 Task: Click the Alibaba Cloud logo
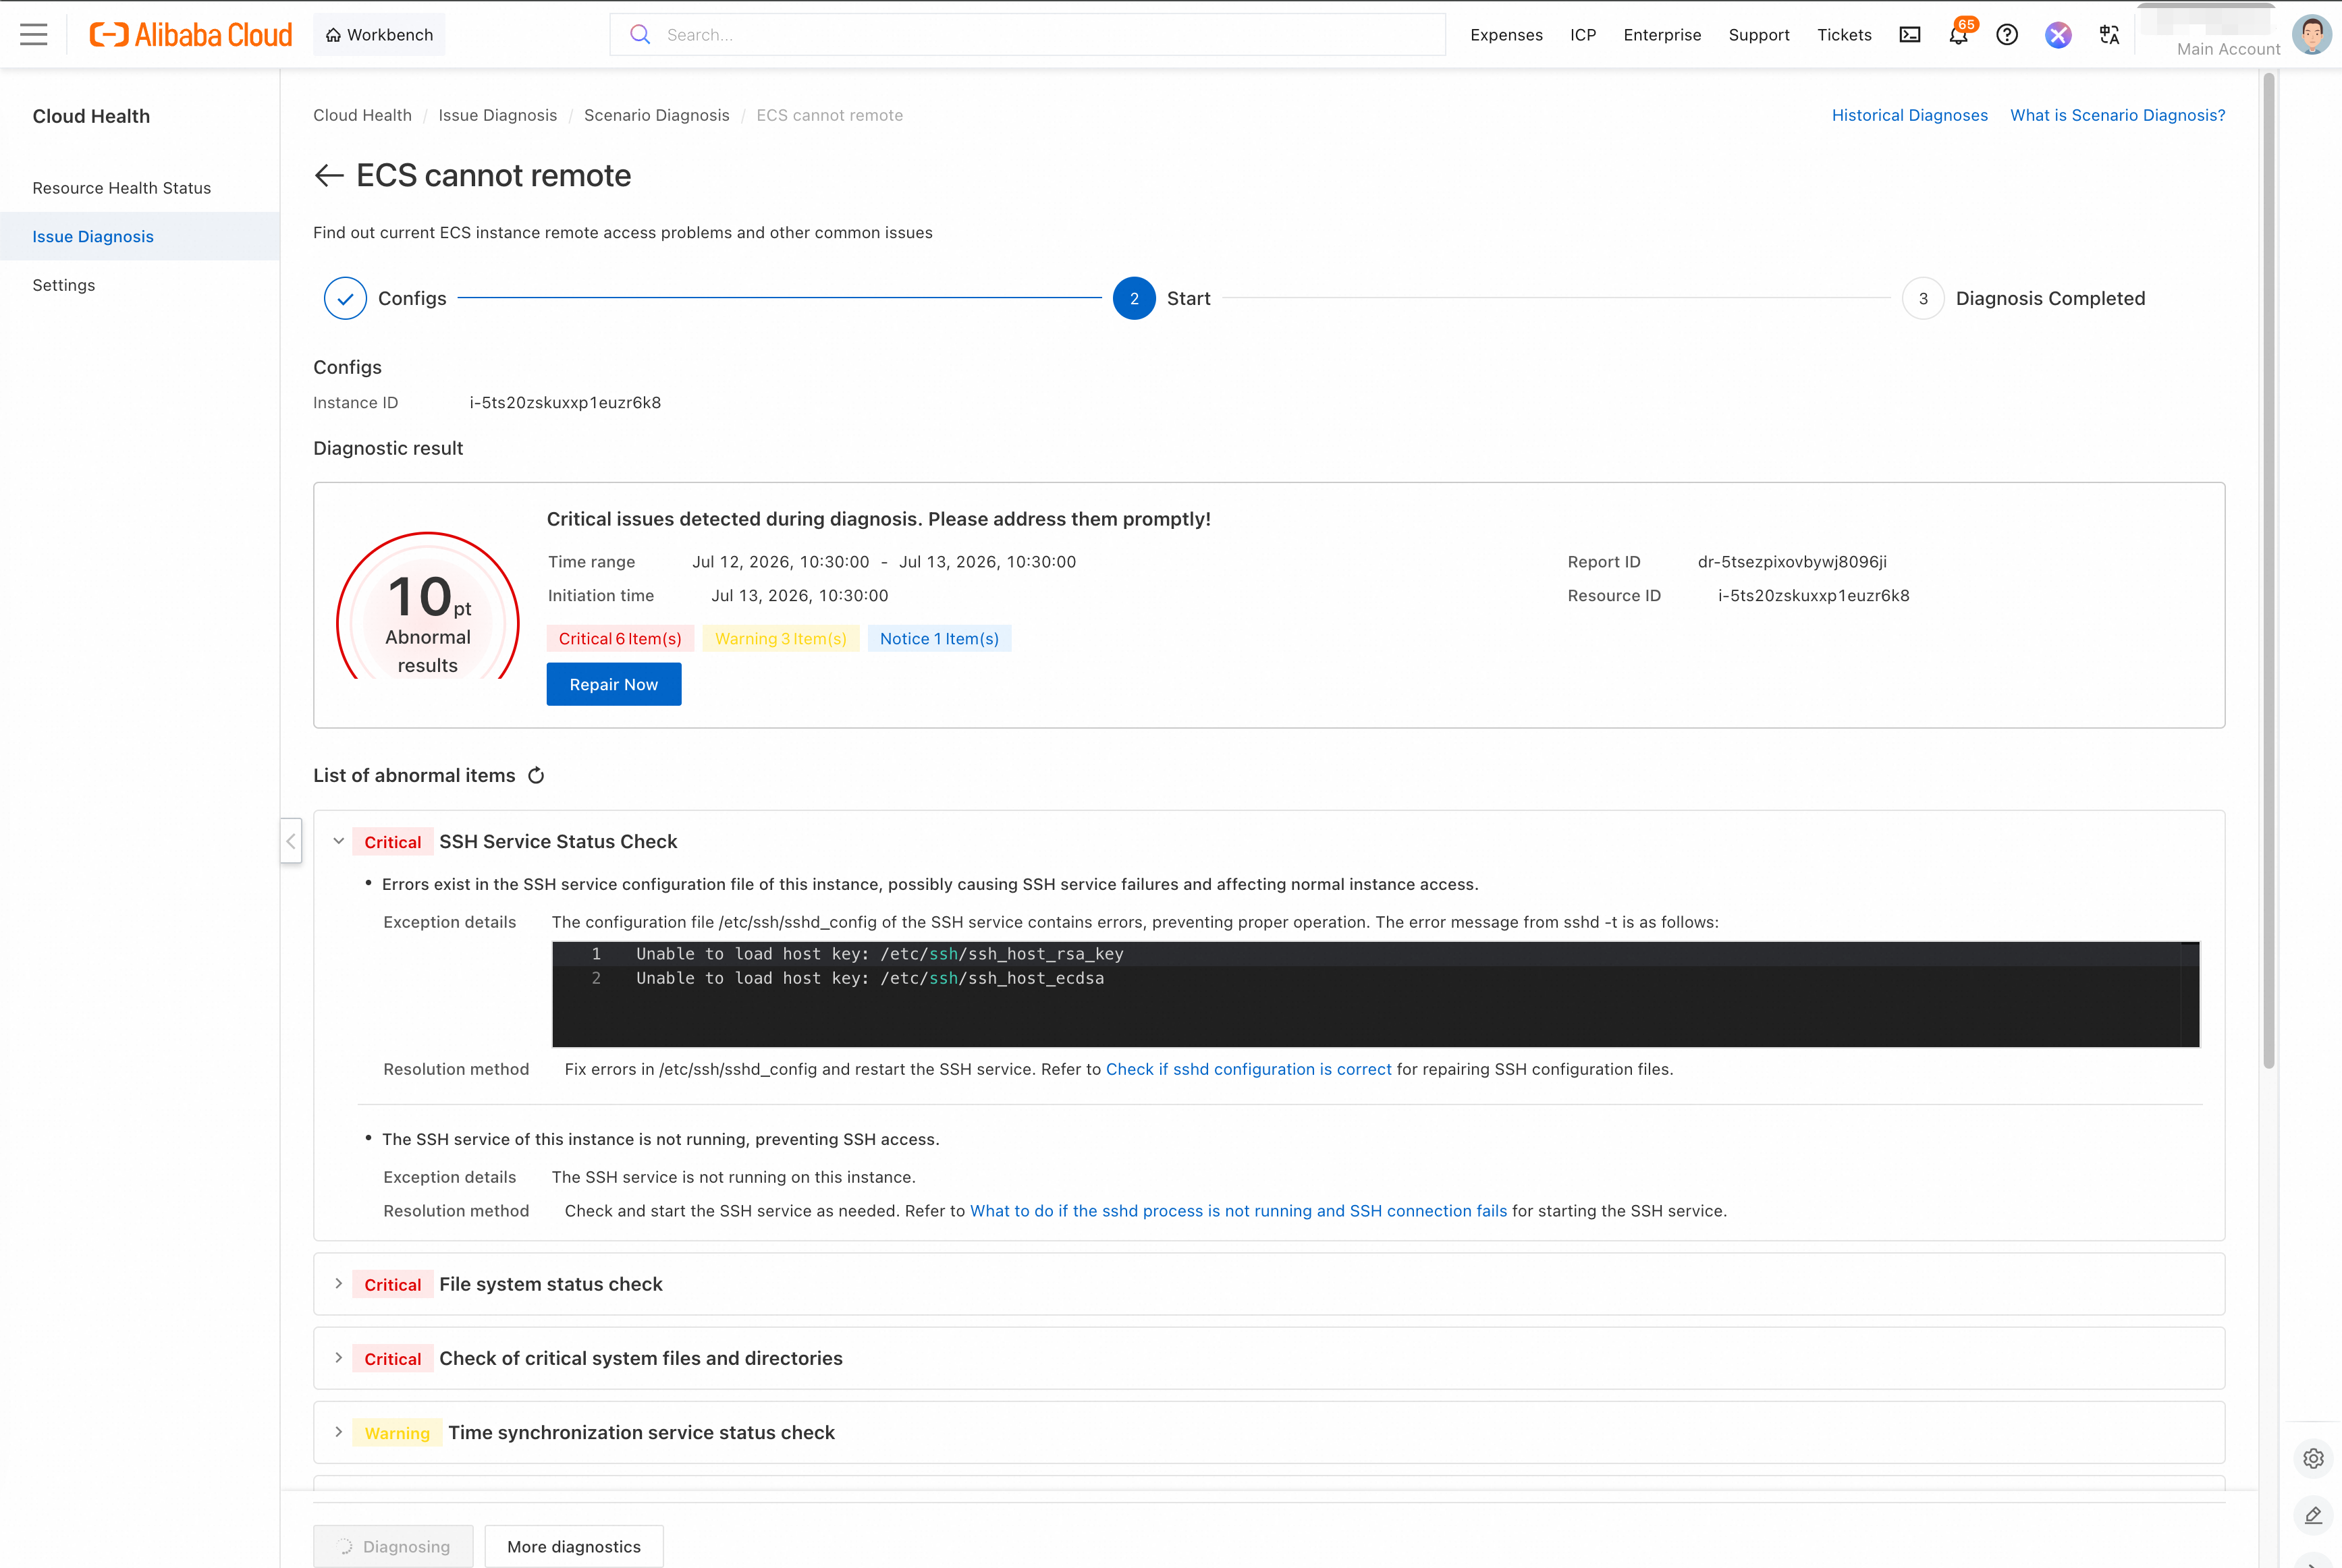click(x=191, y=35)
